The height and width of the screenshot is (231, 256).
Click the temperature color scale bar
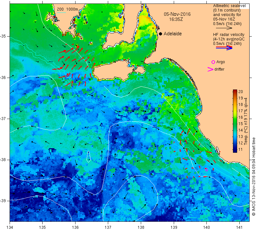pyautogui.click(x=235, y=121)
